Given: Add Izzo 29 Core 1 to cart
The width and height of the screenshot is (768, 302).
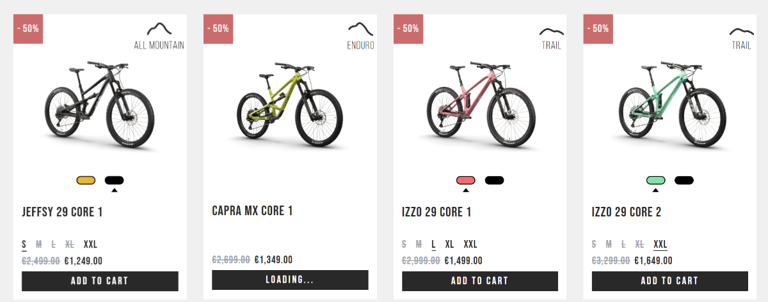Looking at the screenshot, I should [480, 281].
